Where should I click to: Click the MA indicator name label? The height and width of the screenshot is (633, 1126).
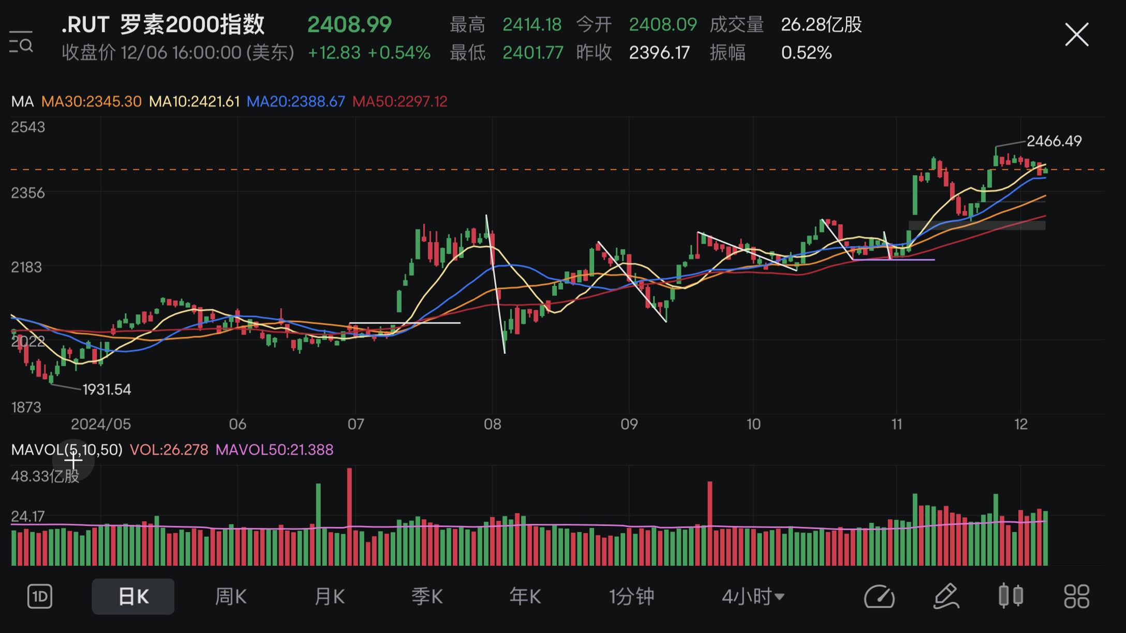coord(22,101)
